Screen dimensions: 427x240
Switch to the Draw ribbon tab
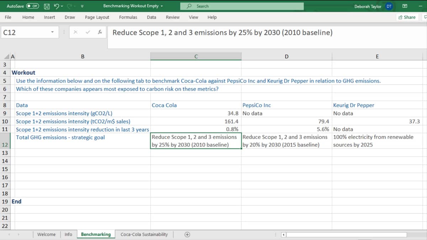coord(70,17)
